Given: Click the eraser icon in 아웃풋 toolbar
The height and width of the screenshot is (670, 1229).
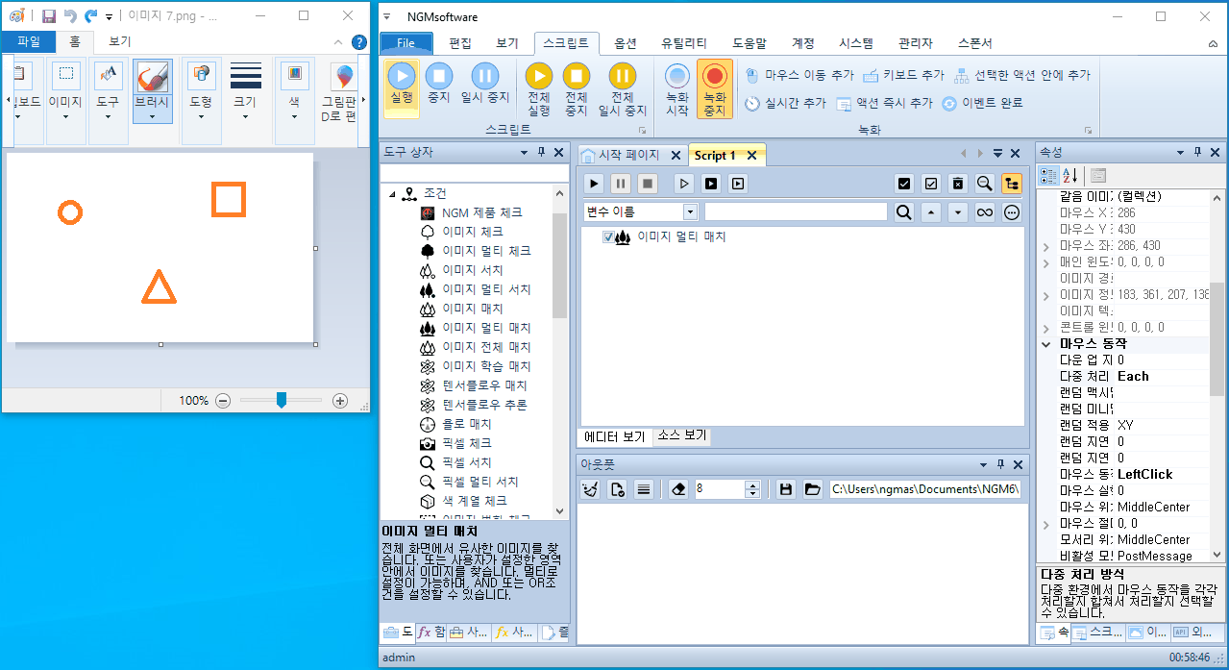Looking at the screenshot, I should [679, 489].
